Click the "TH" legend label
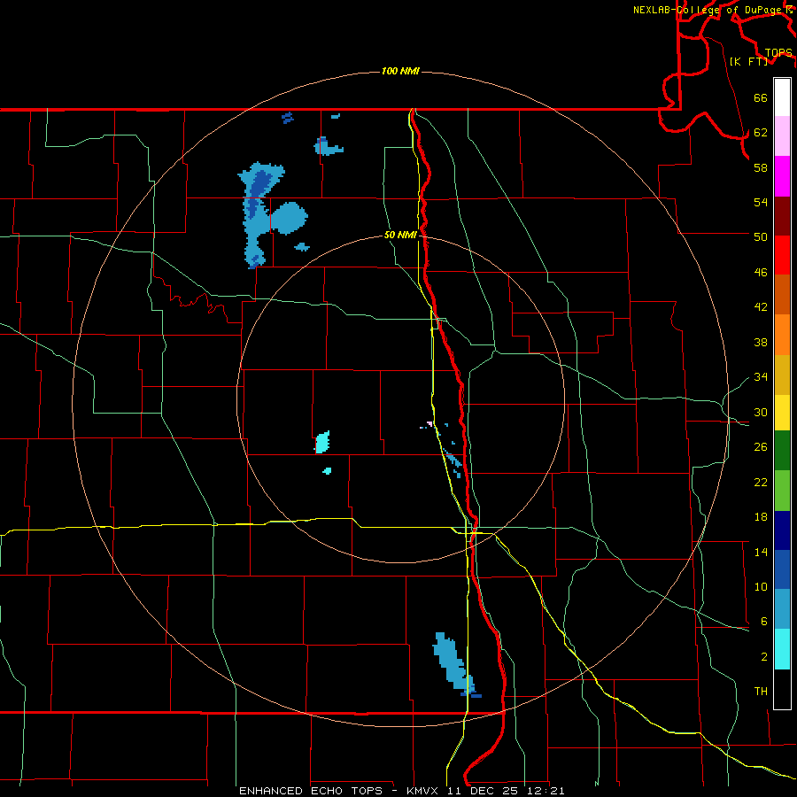 [x=761, y=691]
